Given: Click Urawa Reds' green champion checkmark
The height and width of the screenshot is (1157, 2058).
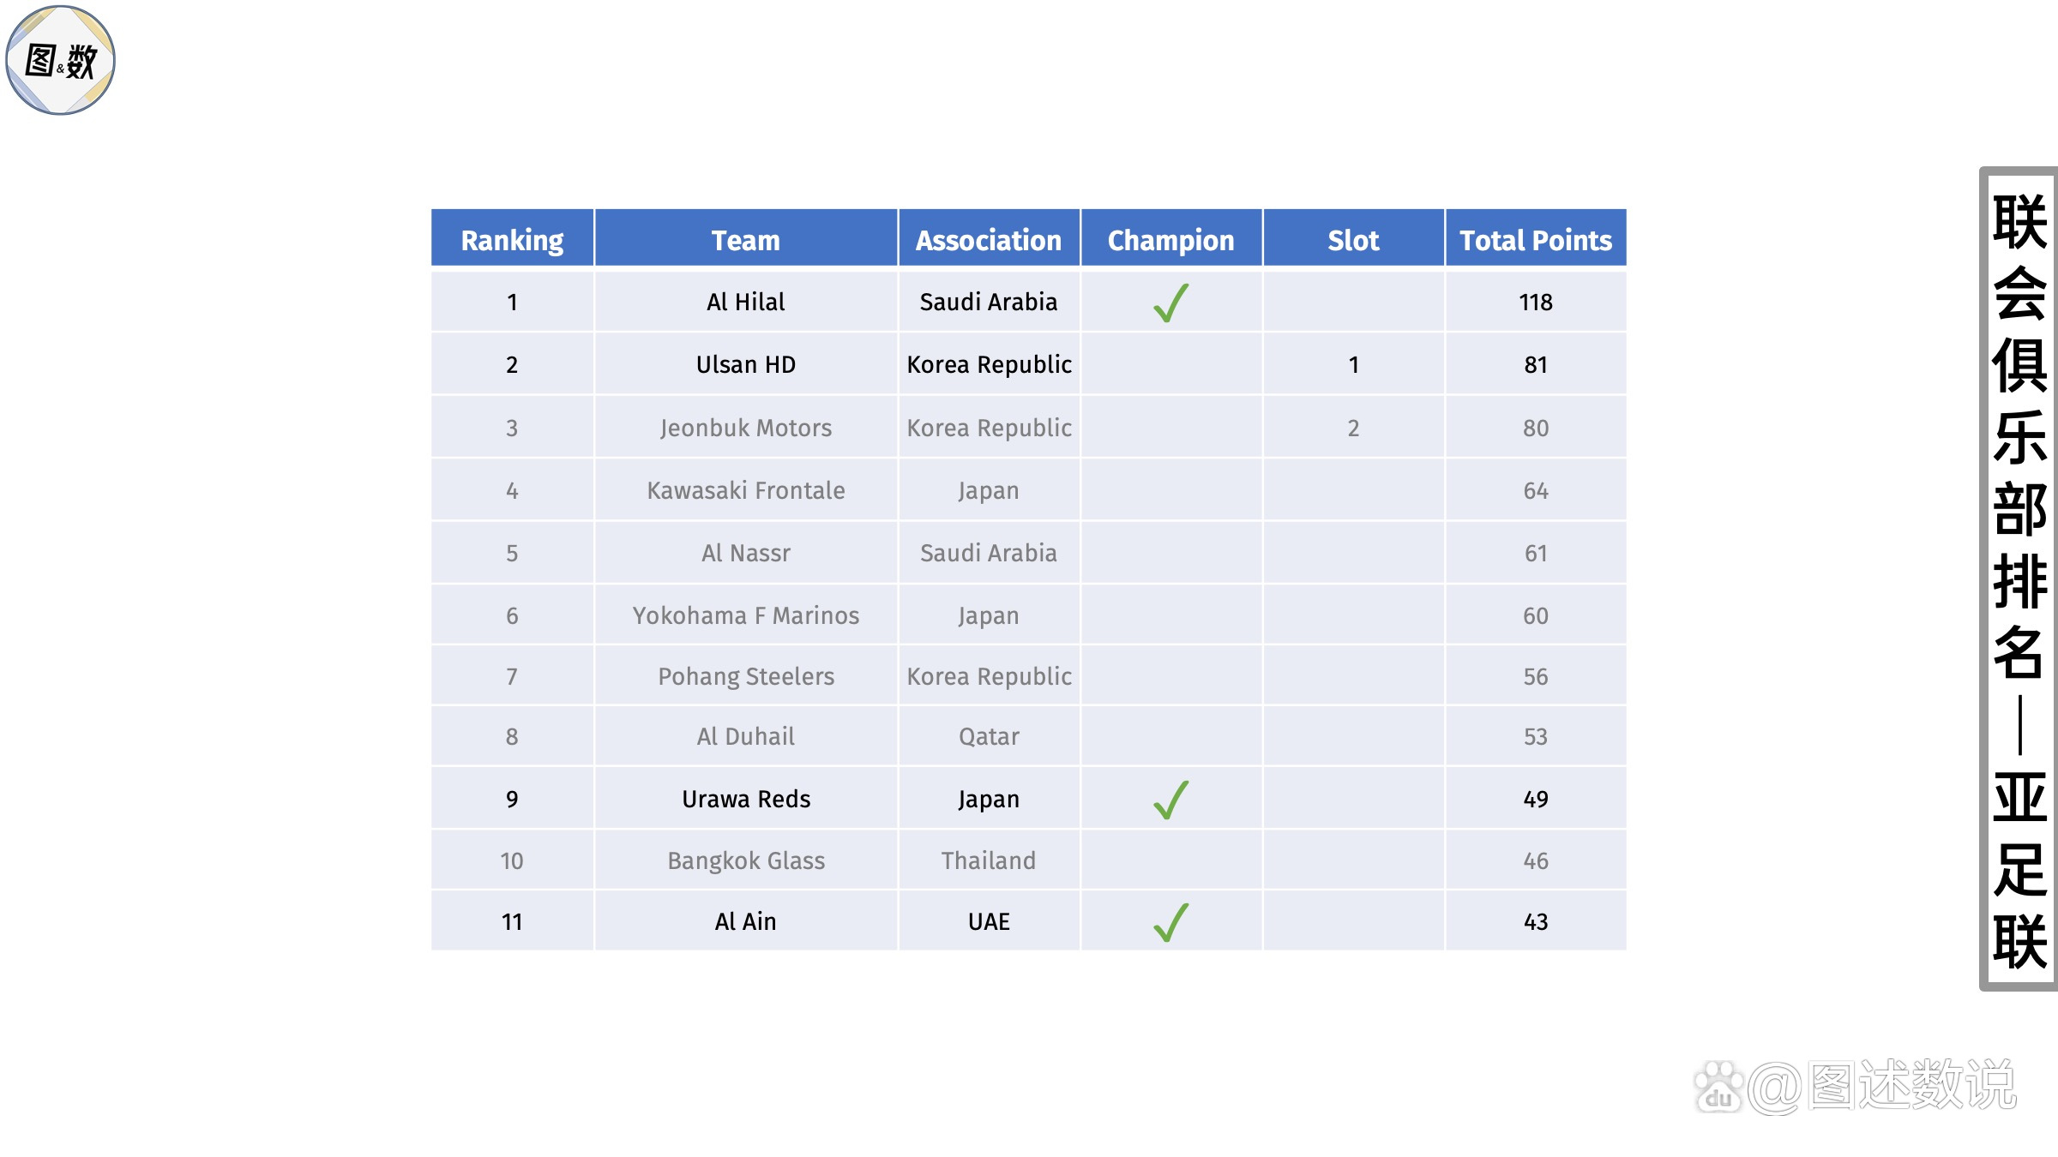Looking at the screenshot, I should click(1170, 800).
